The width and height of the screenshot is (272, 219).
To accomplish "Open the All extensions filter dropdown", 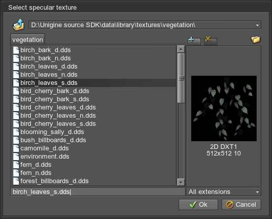I will point(223,192).
